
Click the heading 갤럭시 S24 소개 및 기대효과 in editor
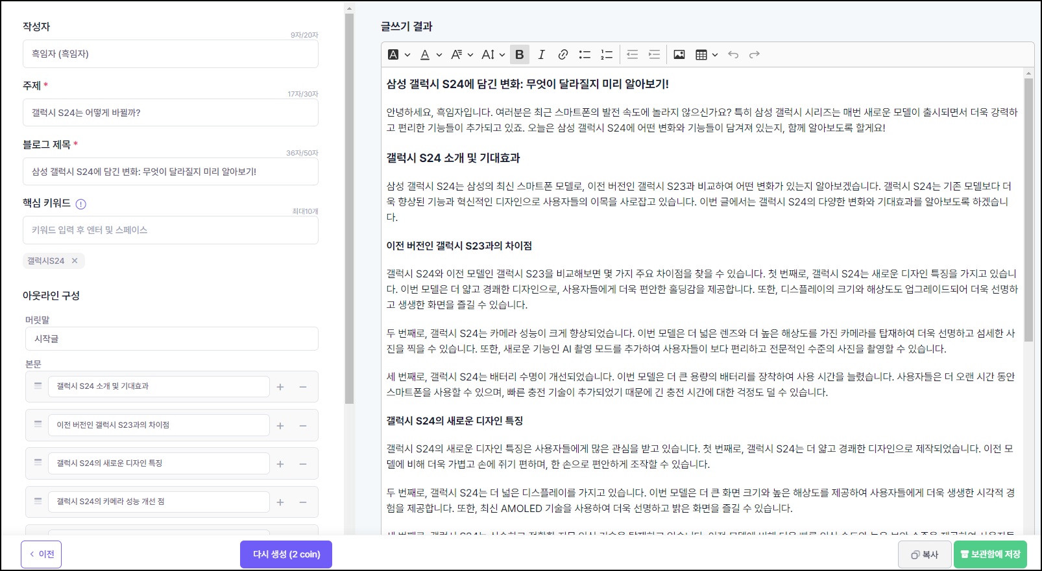point(453,157)
